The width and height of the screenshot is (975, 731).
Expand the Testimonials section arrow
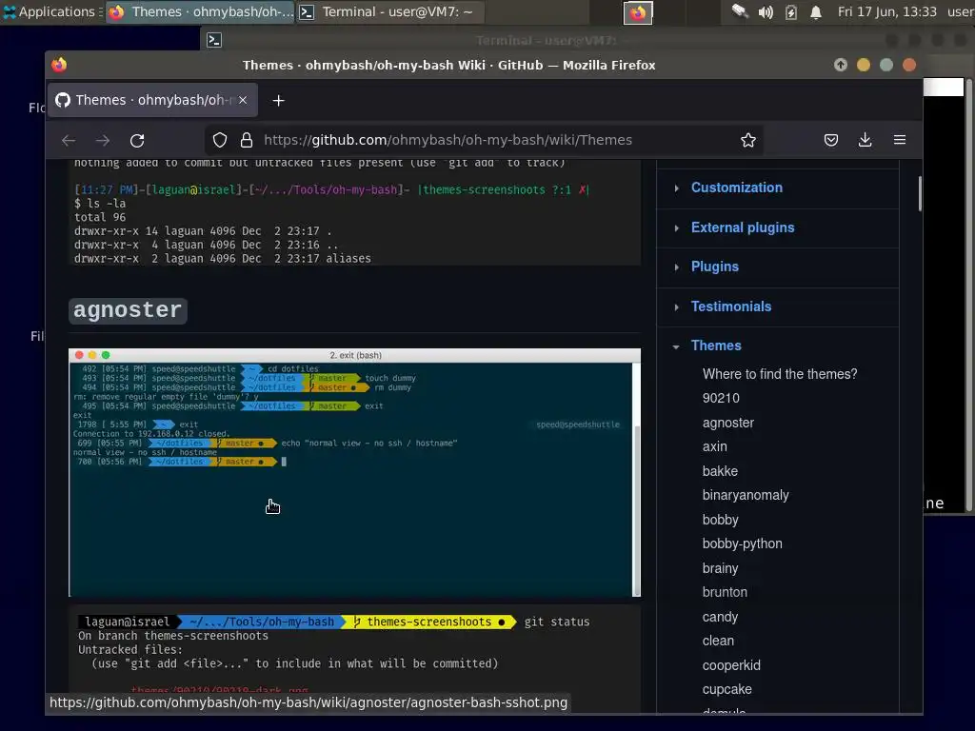click(x=677, y=307)
